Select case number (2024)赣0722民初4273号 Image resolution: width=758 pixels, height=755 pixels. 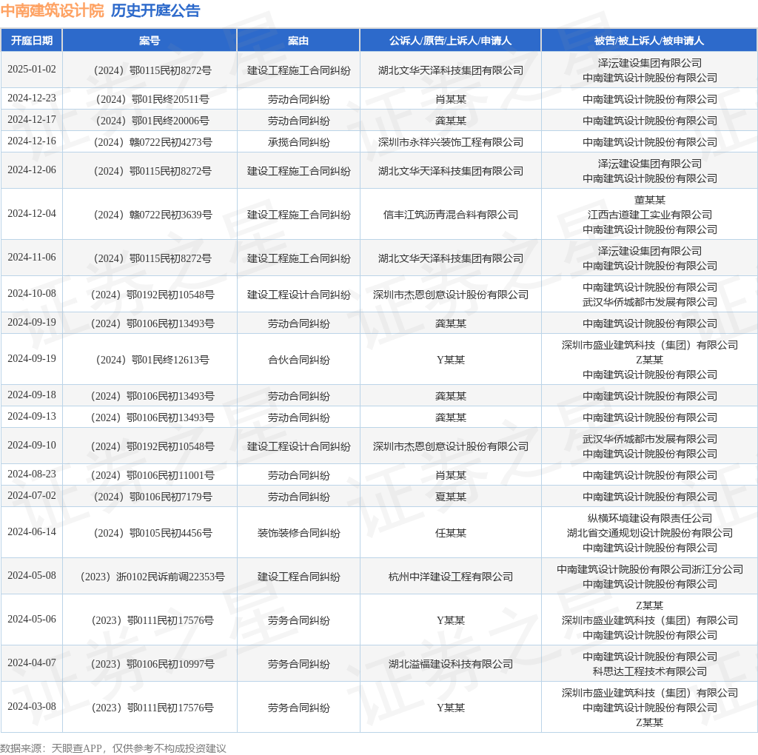point(150,142)
